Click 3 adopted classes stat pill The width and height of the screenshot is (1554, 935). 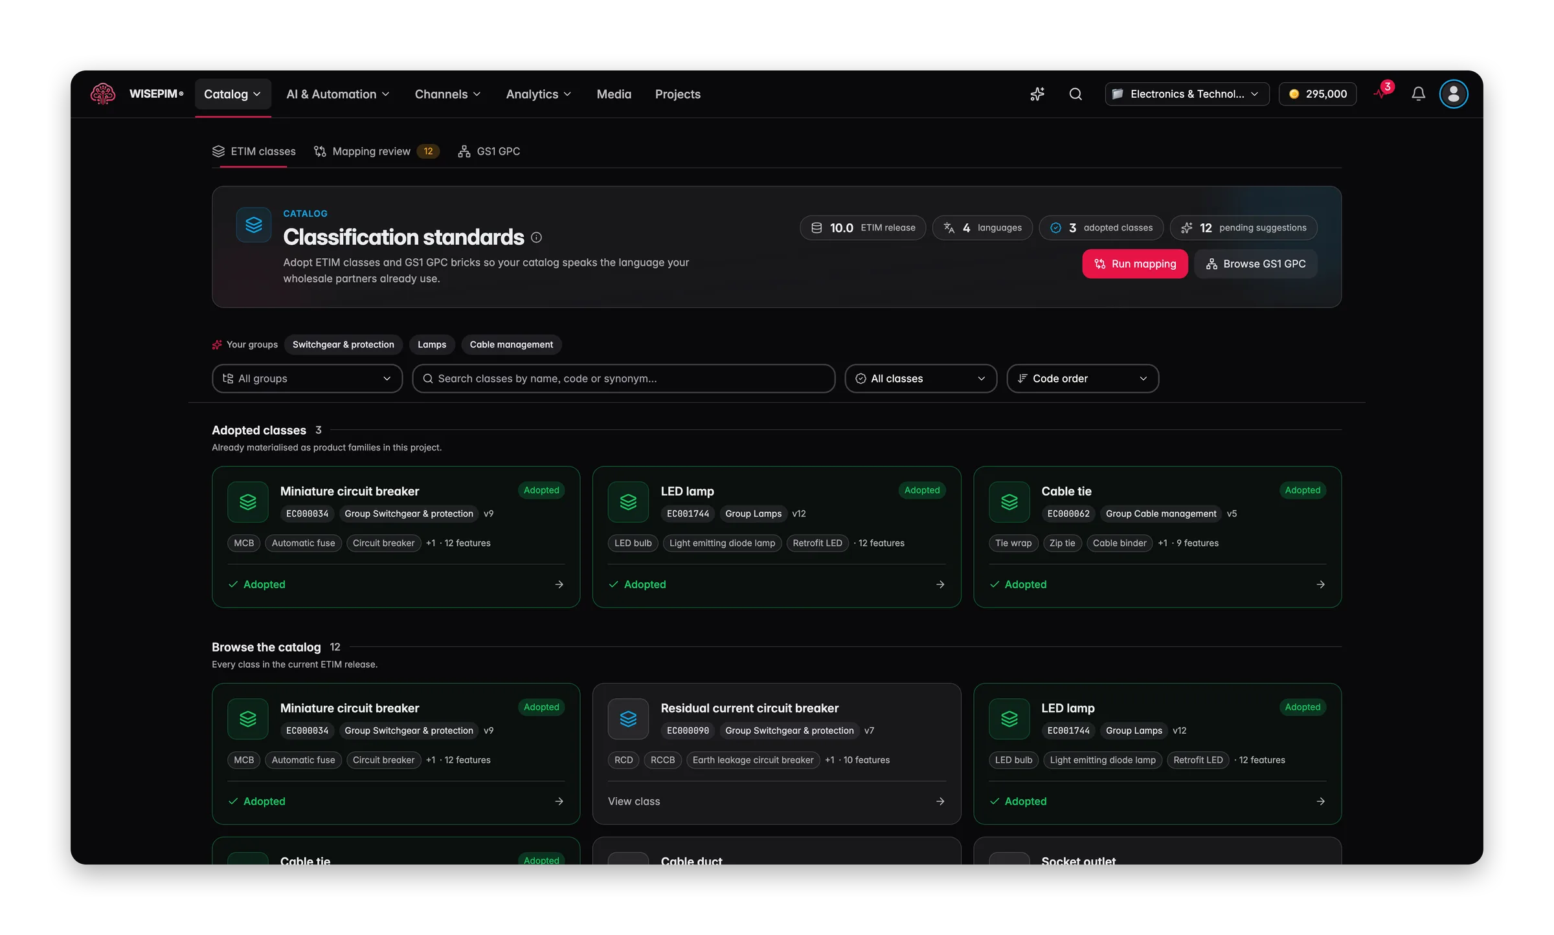pyautogui.click(x=1101, y=228)
